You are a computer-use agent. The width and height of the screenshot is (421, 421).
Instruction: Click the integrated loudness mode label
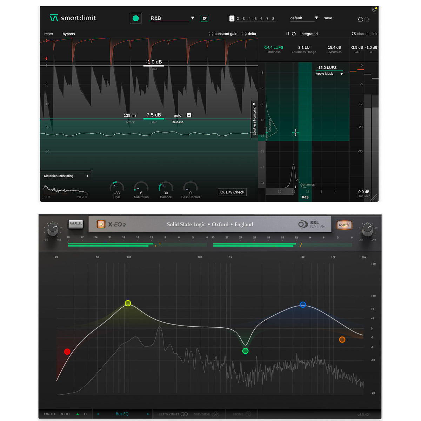pos(309,34)
